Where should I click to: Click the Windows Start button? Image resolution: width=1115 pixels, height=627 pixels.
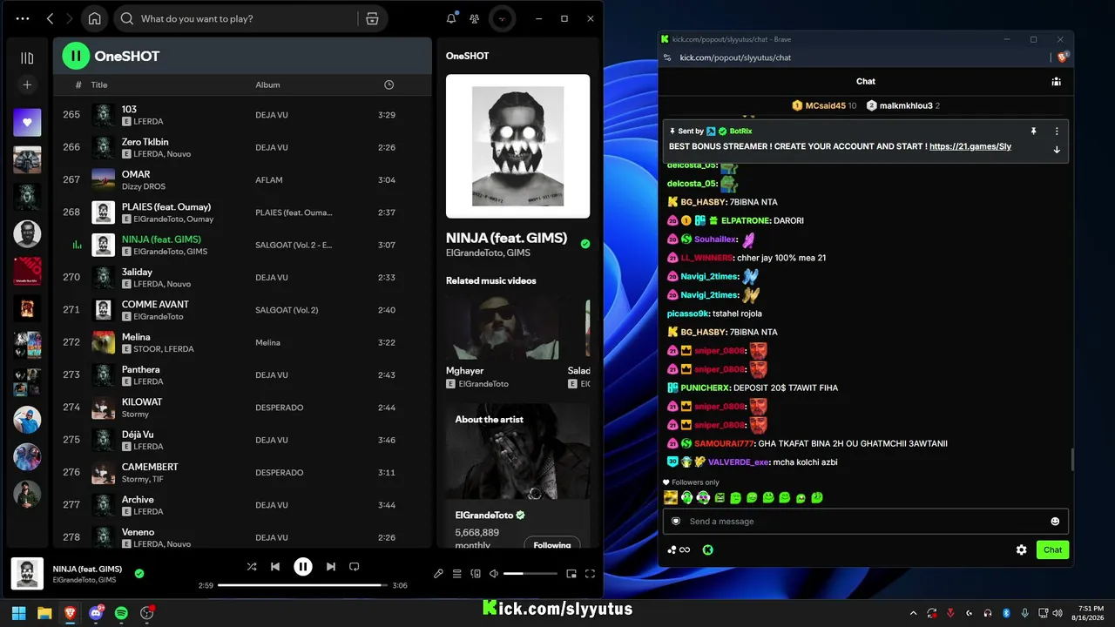[18, 613]
